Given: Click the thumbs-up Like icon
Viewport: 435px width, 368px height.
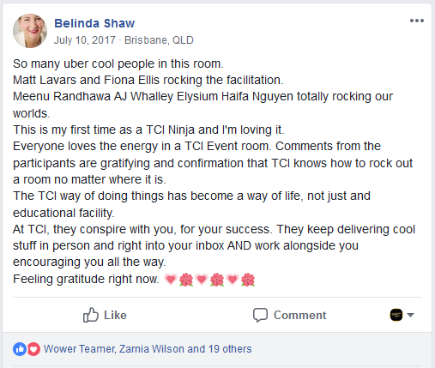Looking at the screenshot, I should 91,315.
